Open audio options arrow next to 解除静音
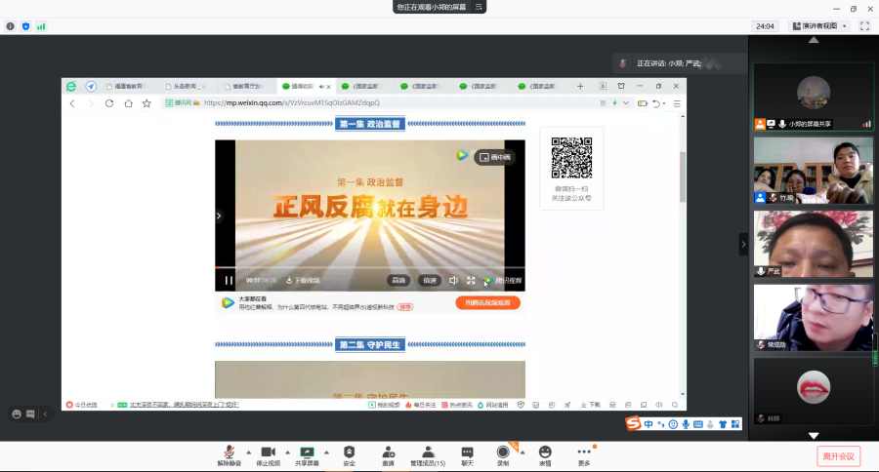The height and width of the screenshot is (472, 879). pos(249,452)
